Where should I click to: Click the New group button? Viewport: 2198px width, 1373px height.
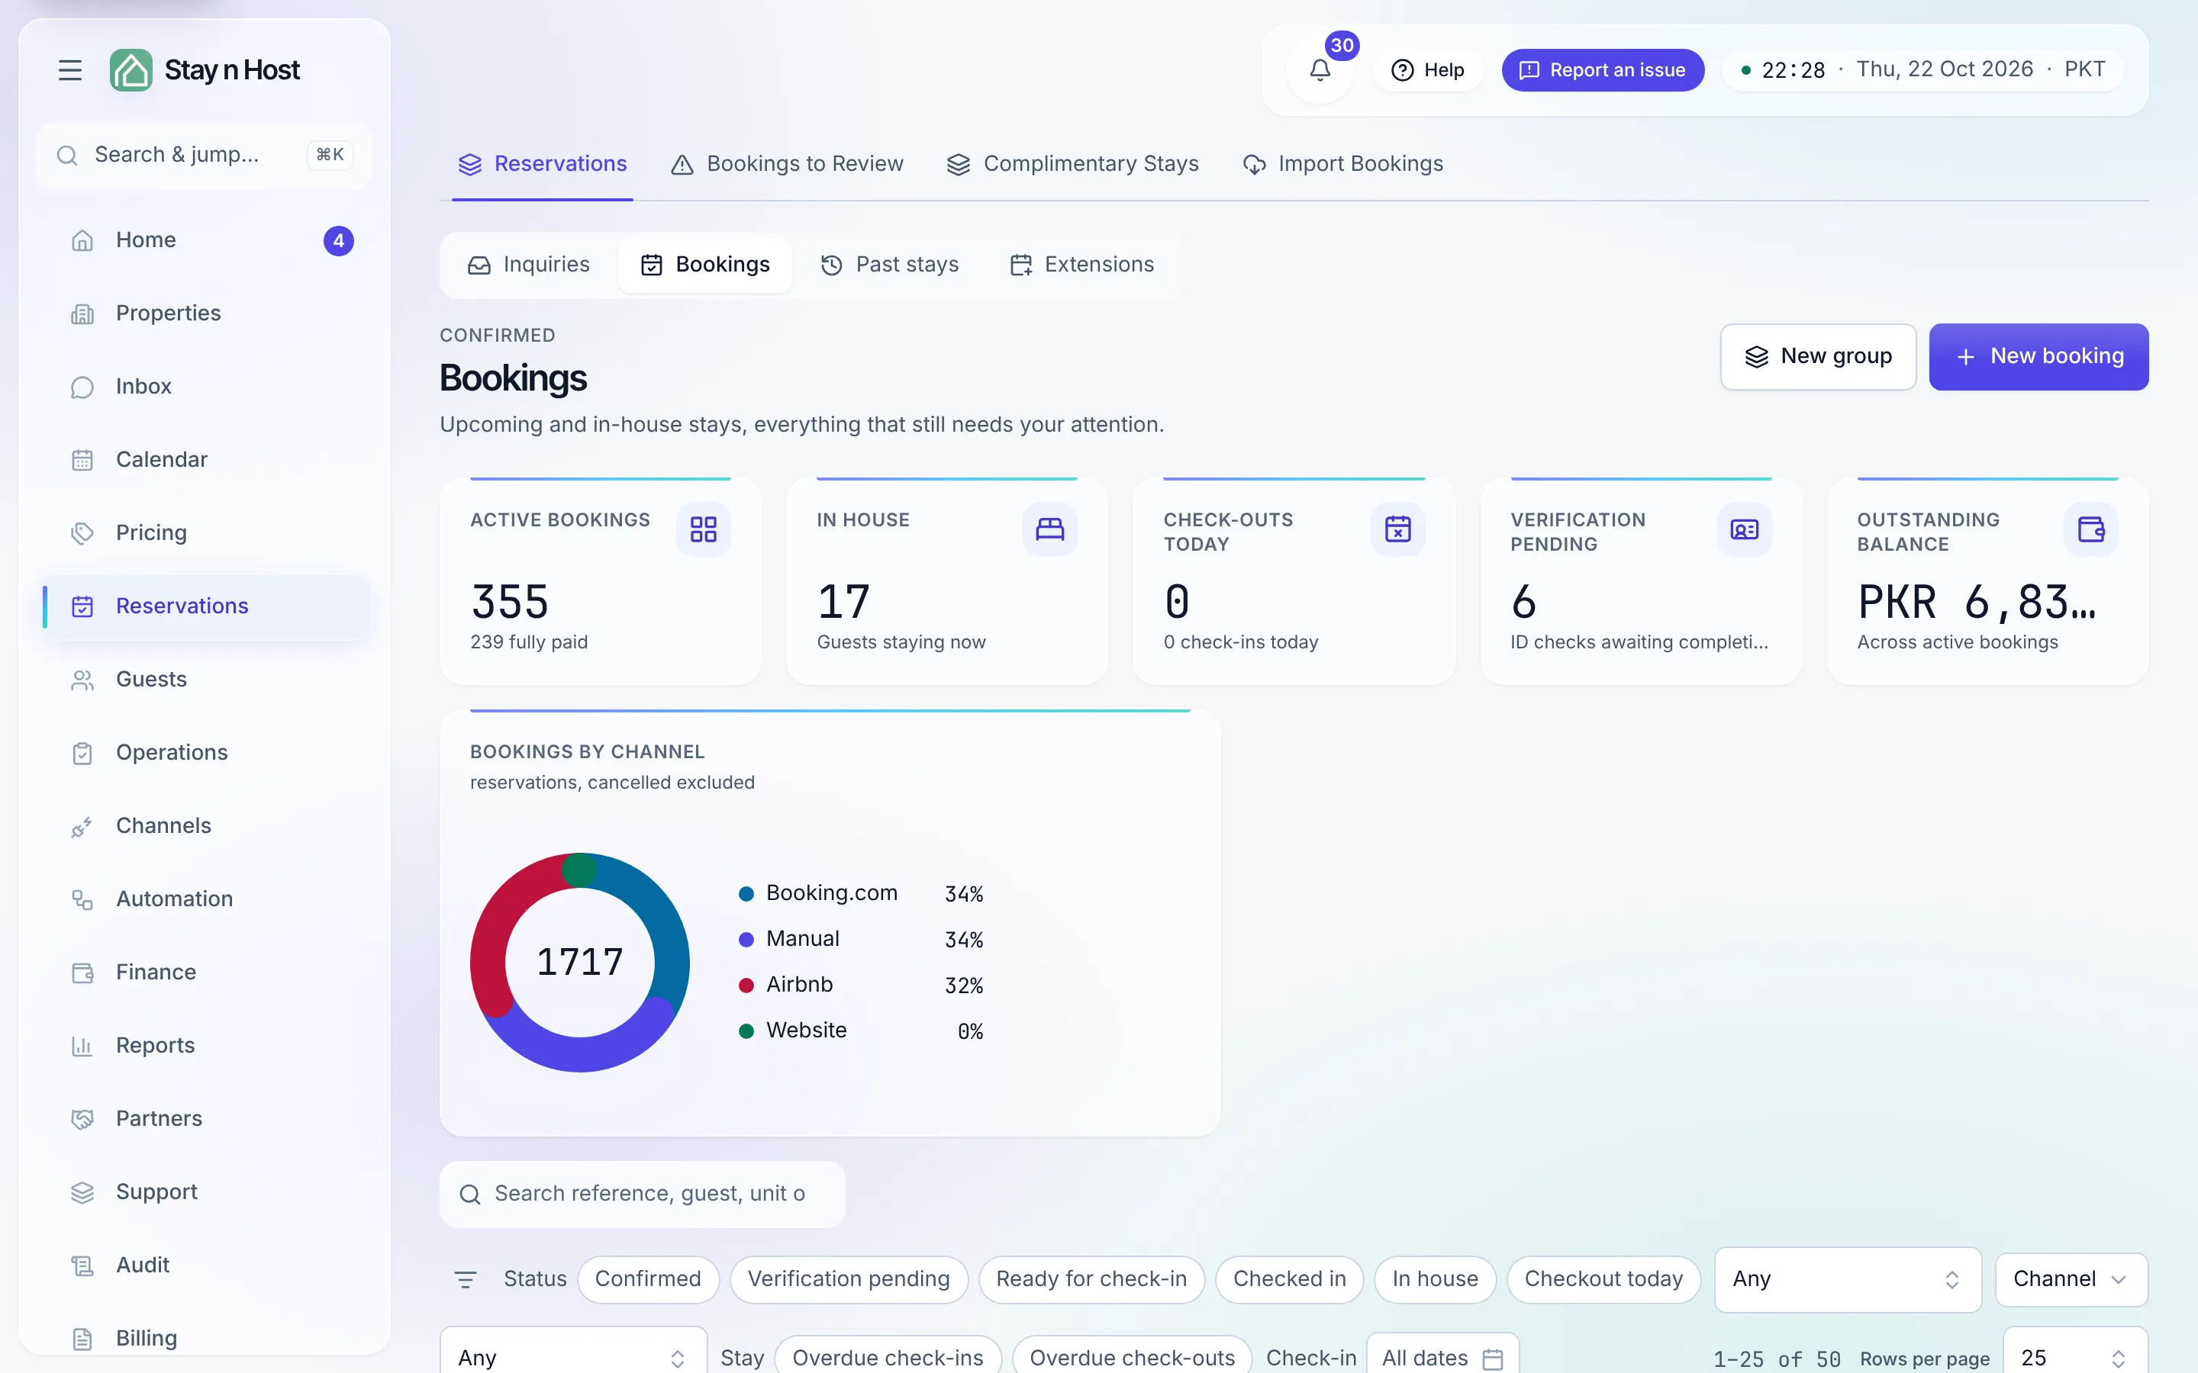[1817, 357]
